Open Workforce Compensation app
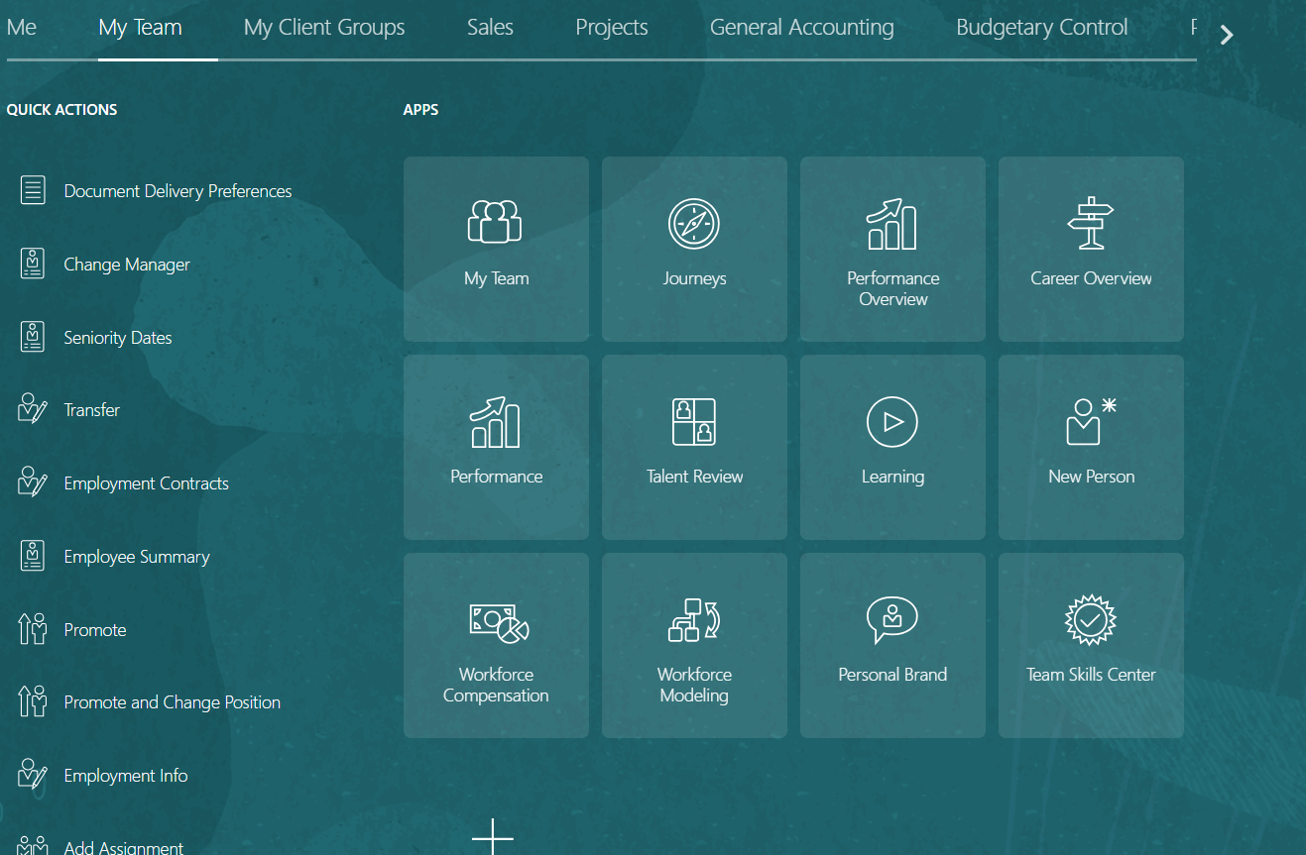The width and height of the screenshot is (1306, 855). (496, 645)
